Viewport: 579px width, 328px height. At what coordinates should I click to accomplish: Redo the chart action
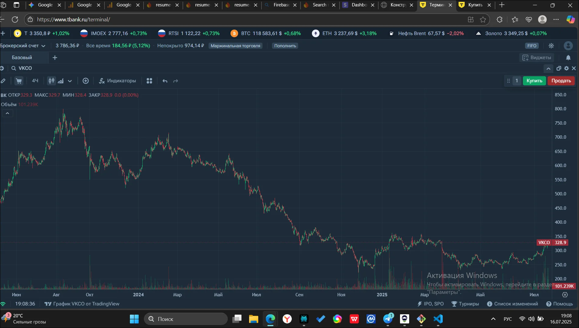176,81
